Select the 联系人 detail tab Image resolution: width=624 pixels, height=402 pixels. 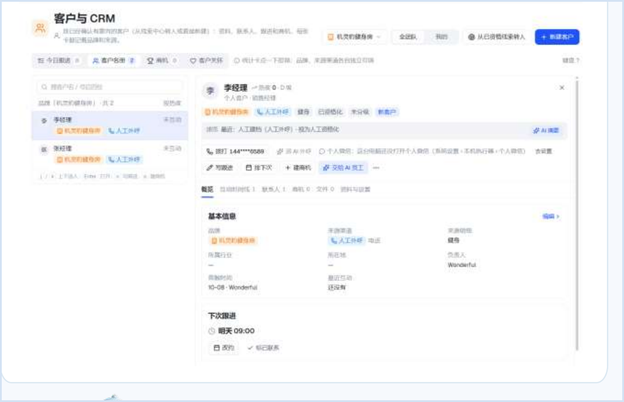click(273, 190)
